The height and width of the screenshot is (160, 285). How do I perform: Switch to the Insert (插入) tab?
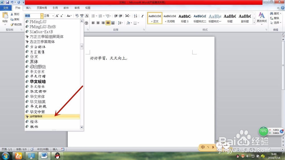[x=28, y=8]
